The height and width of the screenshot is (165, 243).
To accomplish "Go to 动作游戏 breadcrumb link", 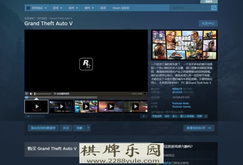I will pyautogui.click(x=42, y=19).
